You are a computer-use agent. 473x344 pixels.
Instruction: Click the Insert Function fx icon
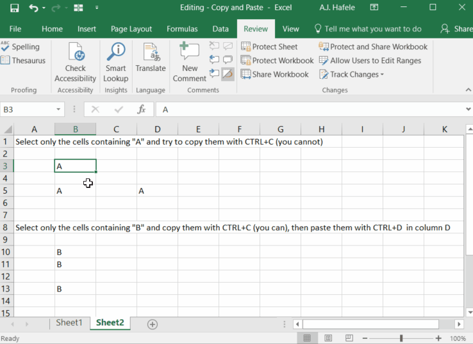click(x=142, y=109)
